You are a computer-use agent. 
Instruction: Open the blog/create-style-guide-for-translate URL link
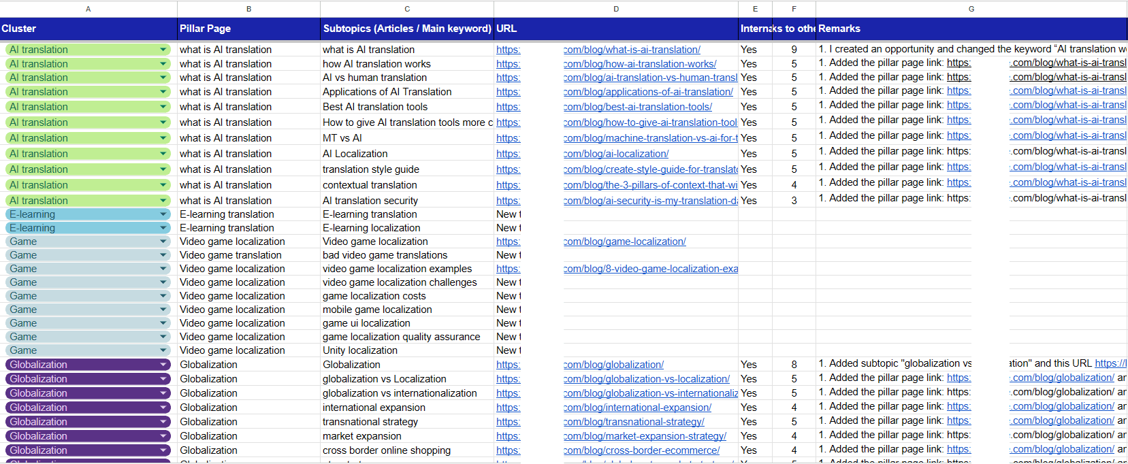(651, 169)
